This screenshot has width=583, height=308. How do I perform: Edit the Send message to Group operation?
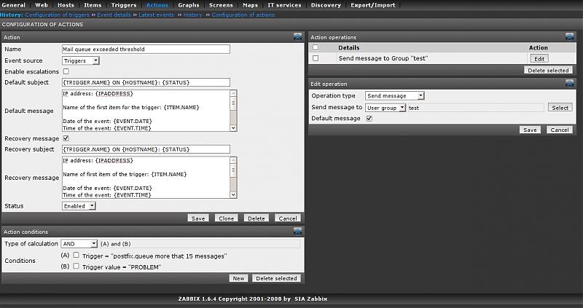[x=539, y=58]
